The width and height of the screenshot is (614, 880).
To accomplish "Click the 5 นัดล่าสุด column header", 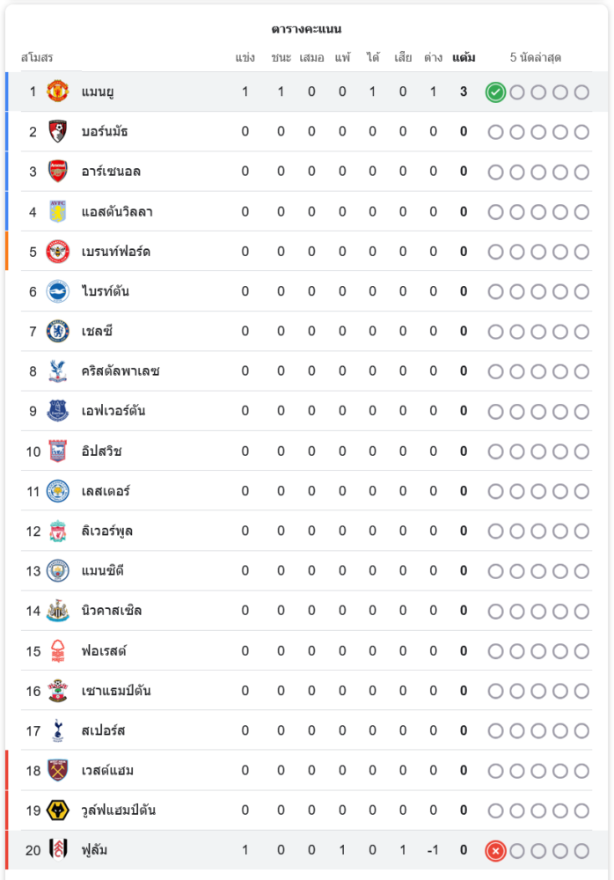I will [x=536, y=58].
